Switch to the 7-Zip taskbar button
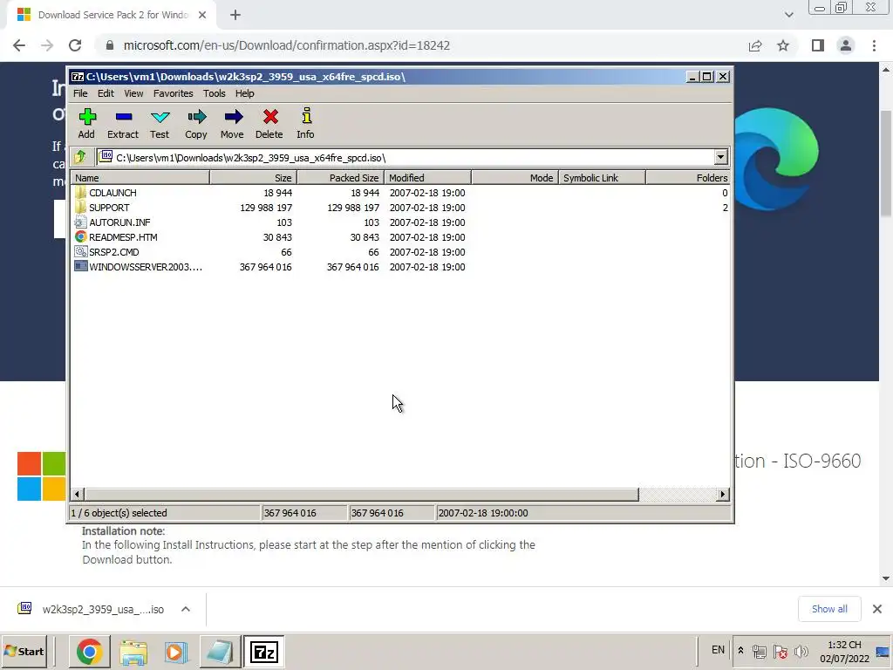 pyautogui.click(x=264, y=652)
